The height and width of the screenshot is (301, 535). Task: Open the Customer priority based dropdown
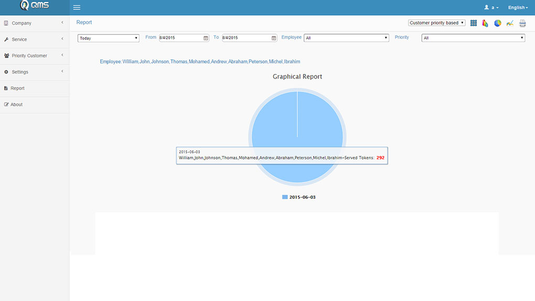pos(436,23)
